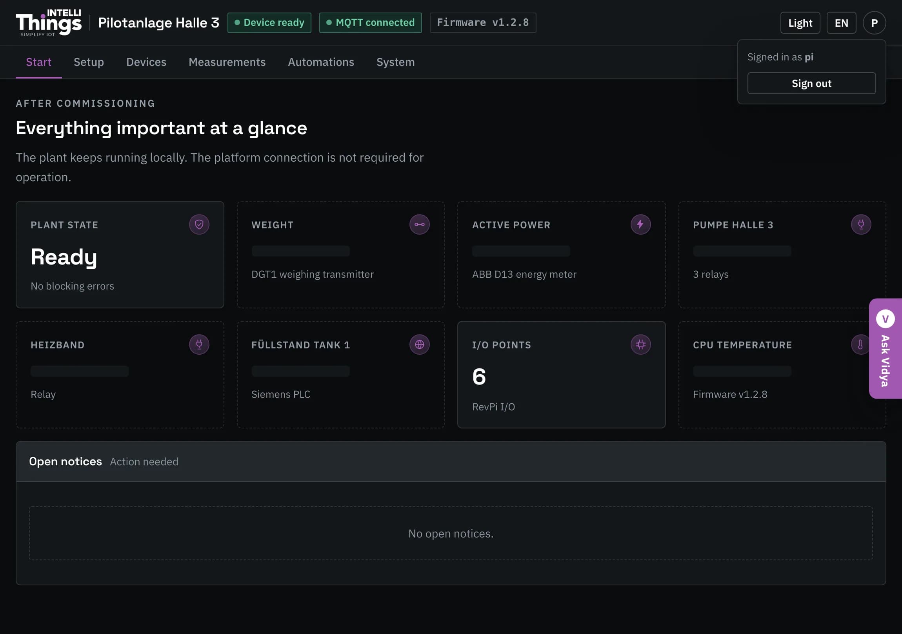Click the After Commissioning label
Viewport: 902px width, 634px height.
[x=85, y=103]
